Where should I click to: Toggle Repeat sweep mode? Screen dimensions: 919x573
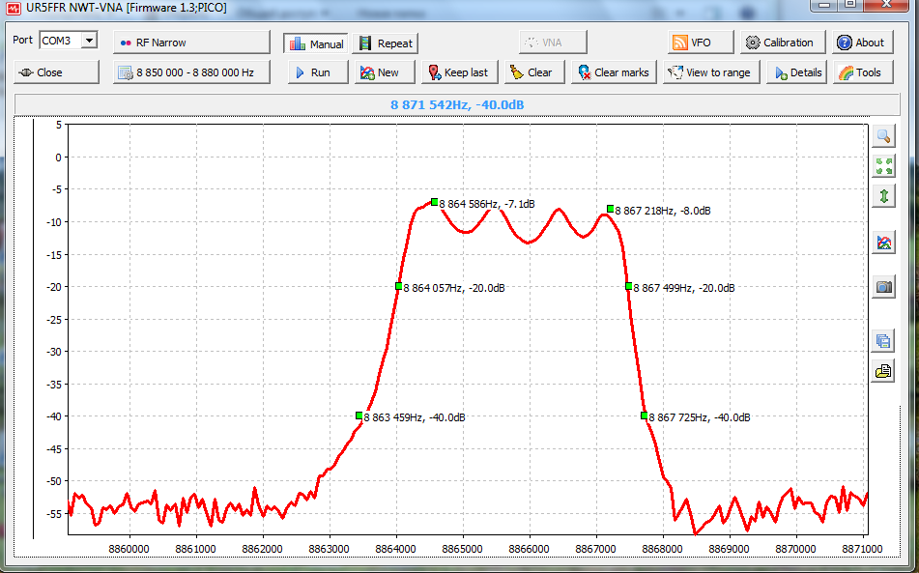coord(386,43)
